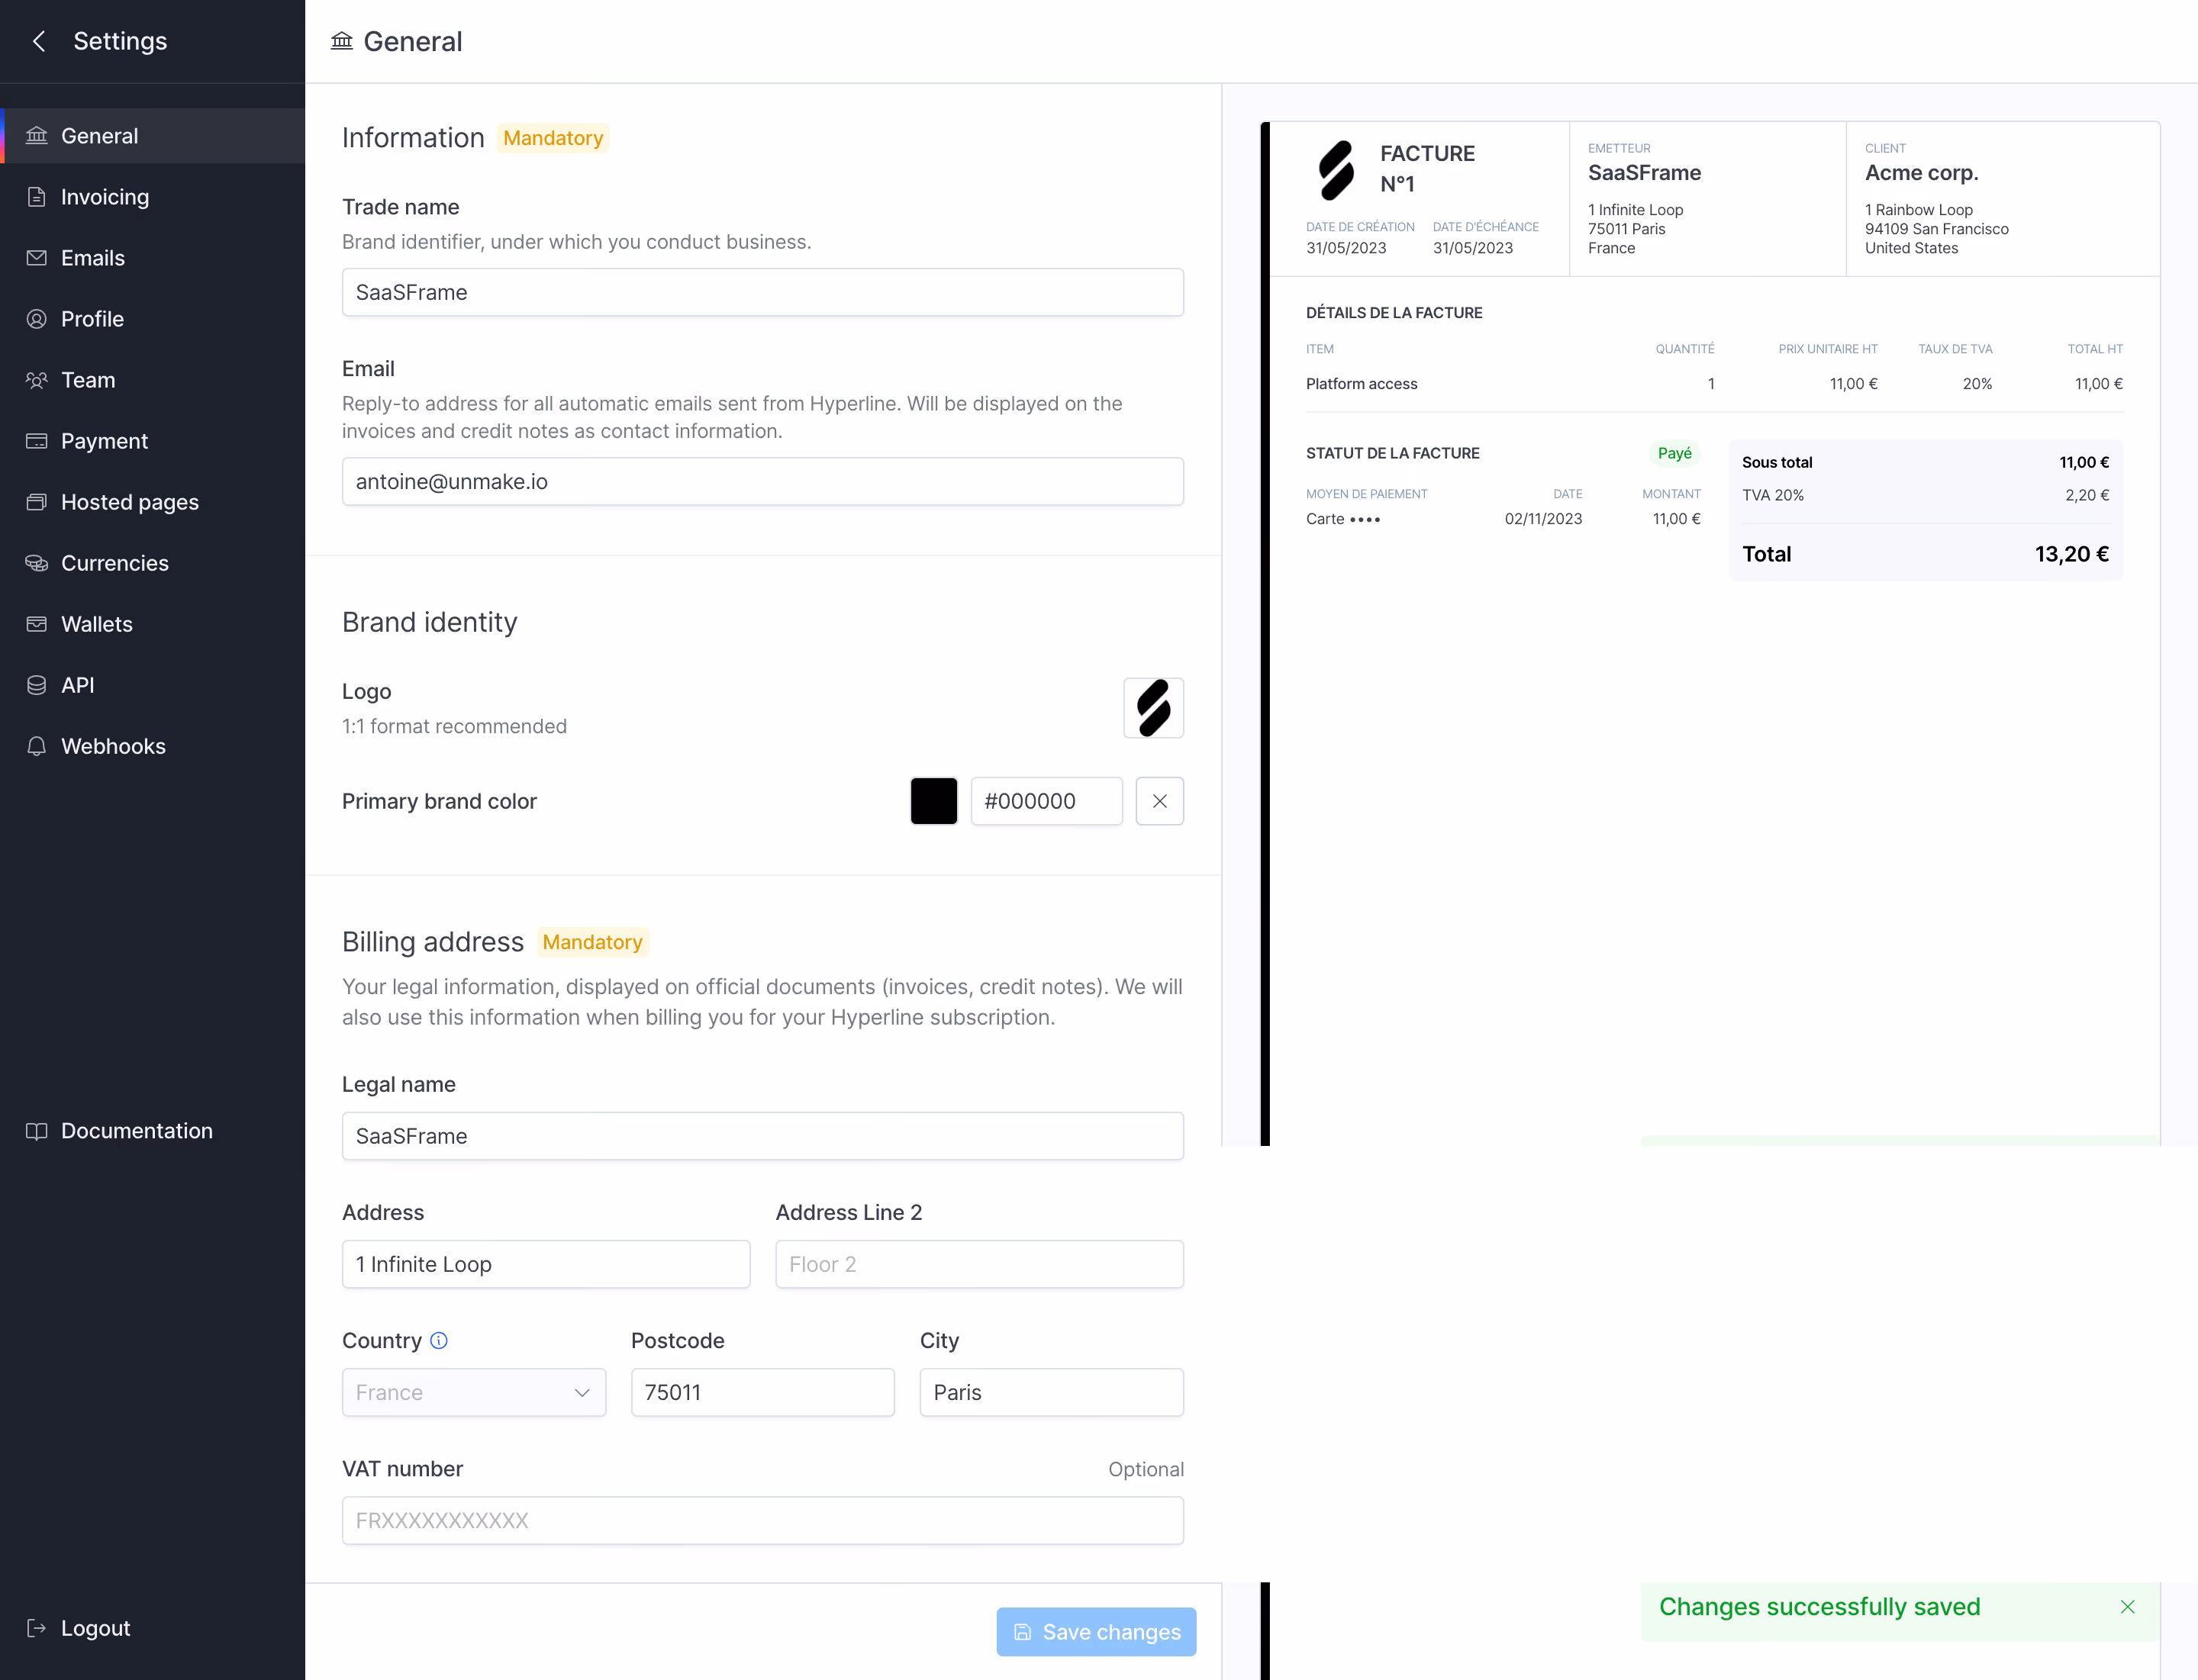Open the black brand color swatch
Image resolution: width=2198 pixels, height=1680 pixels.
point(933,801)
